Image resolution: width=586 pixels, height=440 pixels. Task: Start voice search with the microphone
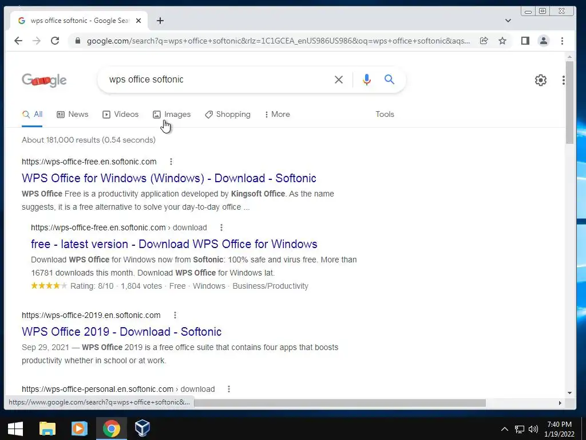pos(367,79)
